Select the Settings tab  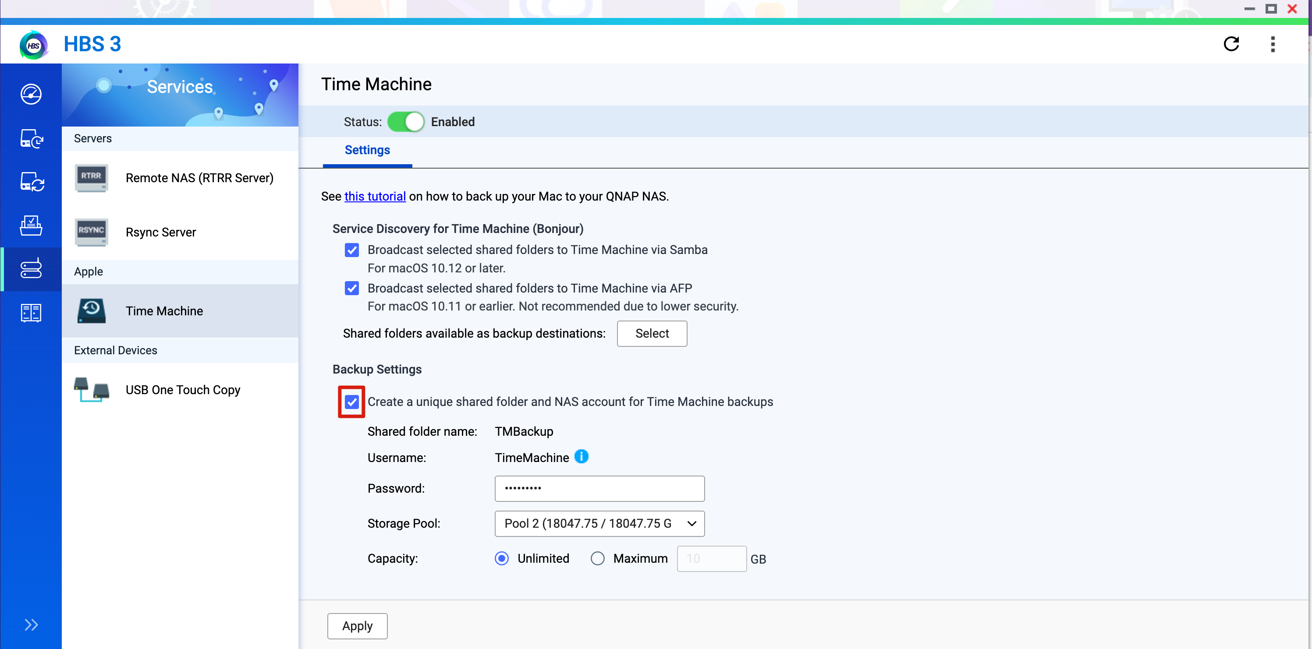367,150
